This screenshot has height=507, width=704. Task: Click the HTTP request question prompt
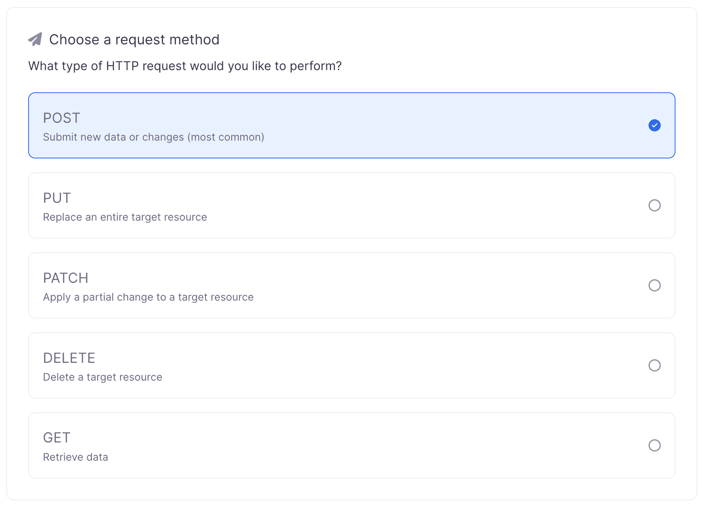(185, 66)
